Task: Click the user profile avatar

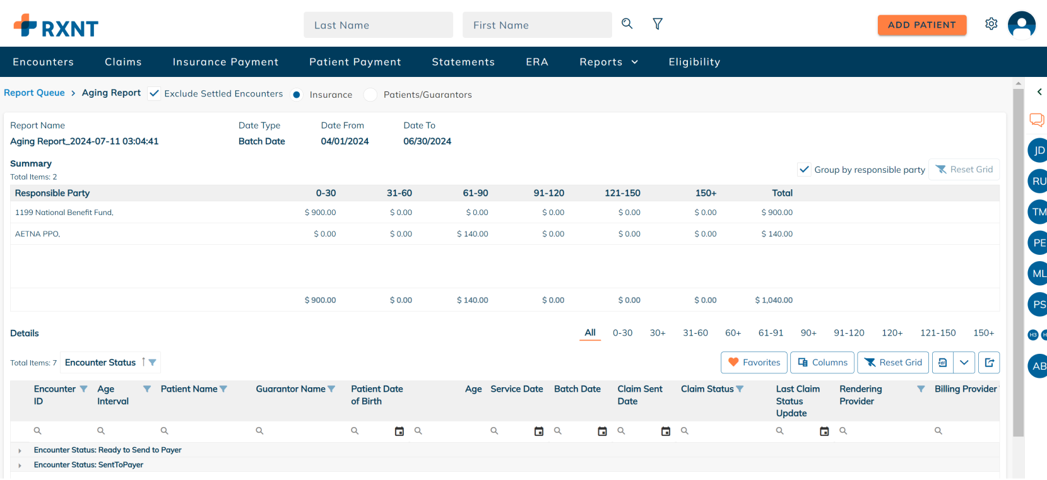Action: [1021, 25]
